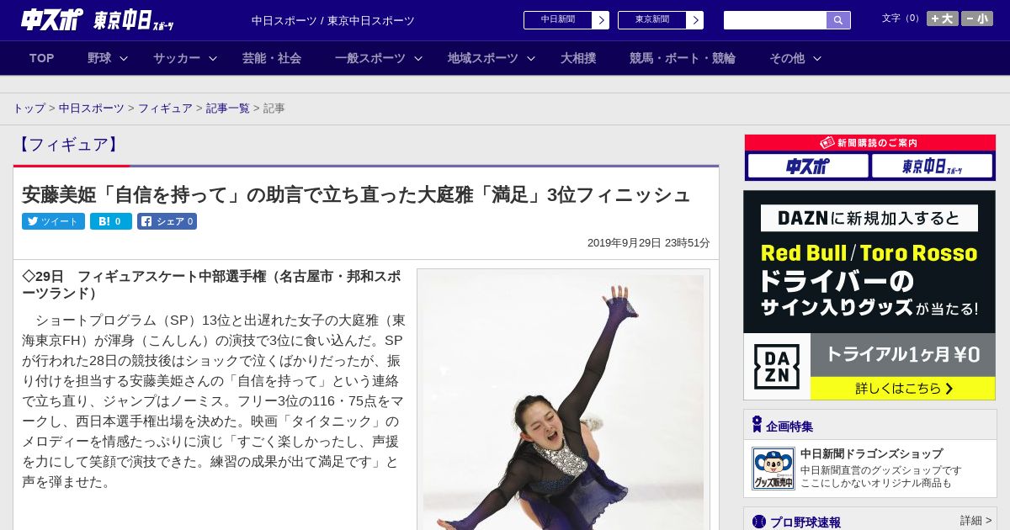The width and height of the screenshot is (1010, 530).
Task: Share article with Facebook シェア button
Action: click(x=167, y=221)
